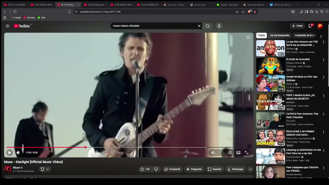The width and height of the screenshot is (329, 185).
Task: Open the notifications bell in the header
Action: click(x=310, y=26)
